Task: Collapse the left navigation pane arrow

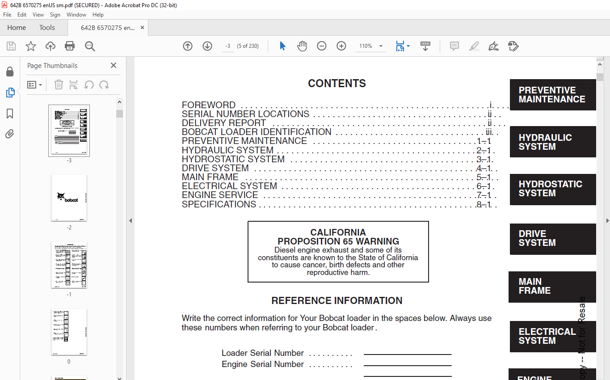Action: click(x=130, y=220)
